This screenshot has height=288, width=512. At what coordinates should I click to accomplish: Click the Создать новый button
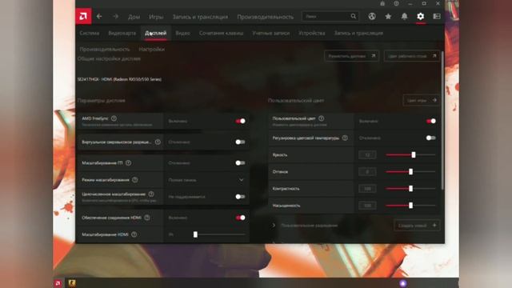(417, 226)
